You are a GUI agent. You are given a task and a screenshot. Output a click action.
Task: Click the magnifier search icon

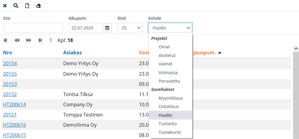tap(16, 6)
